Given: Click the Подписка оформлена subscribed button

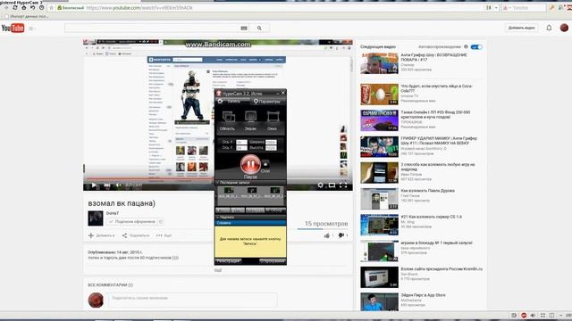Looking at the screenshot, I should click(132, 221).
